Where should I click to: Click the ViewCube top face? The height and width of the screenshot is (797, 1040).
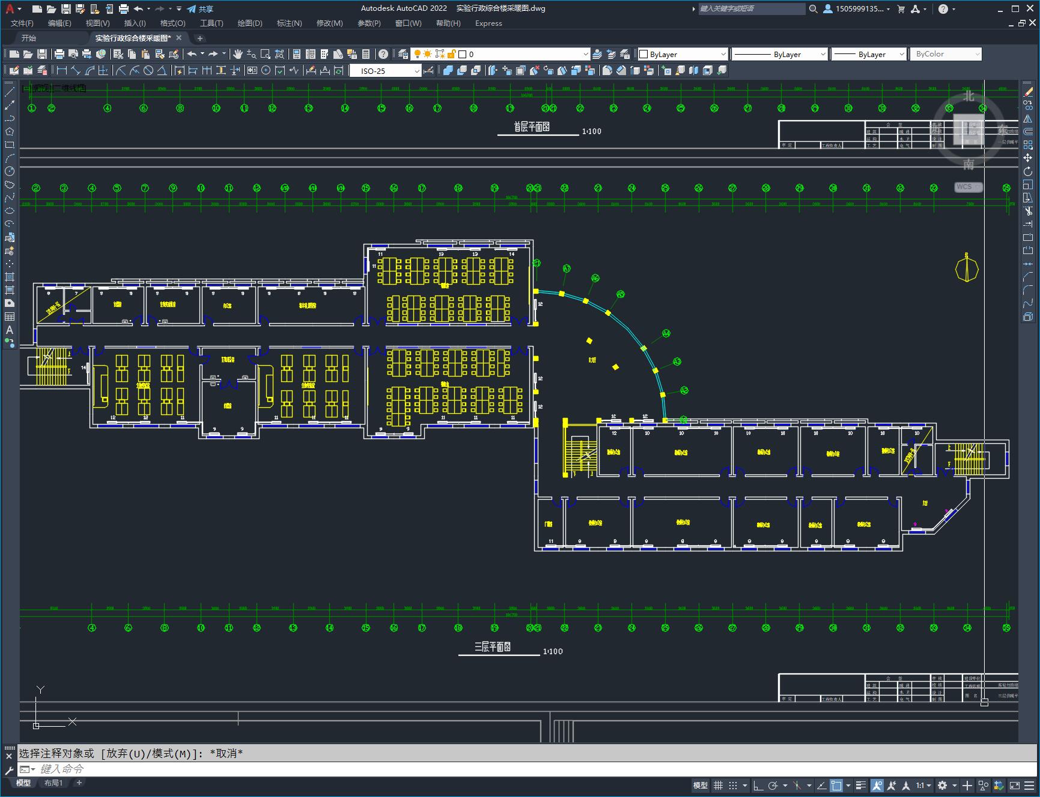(x=969, y=129)
